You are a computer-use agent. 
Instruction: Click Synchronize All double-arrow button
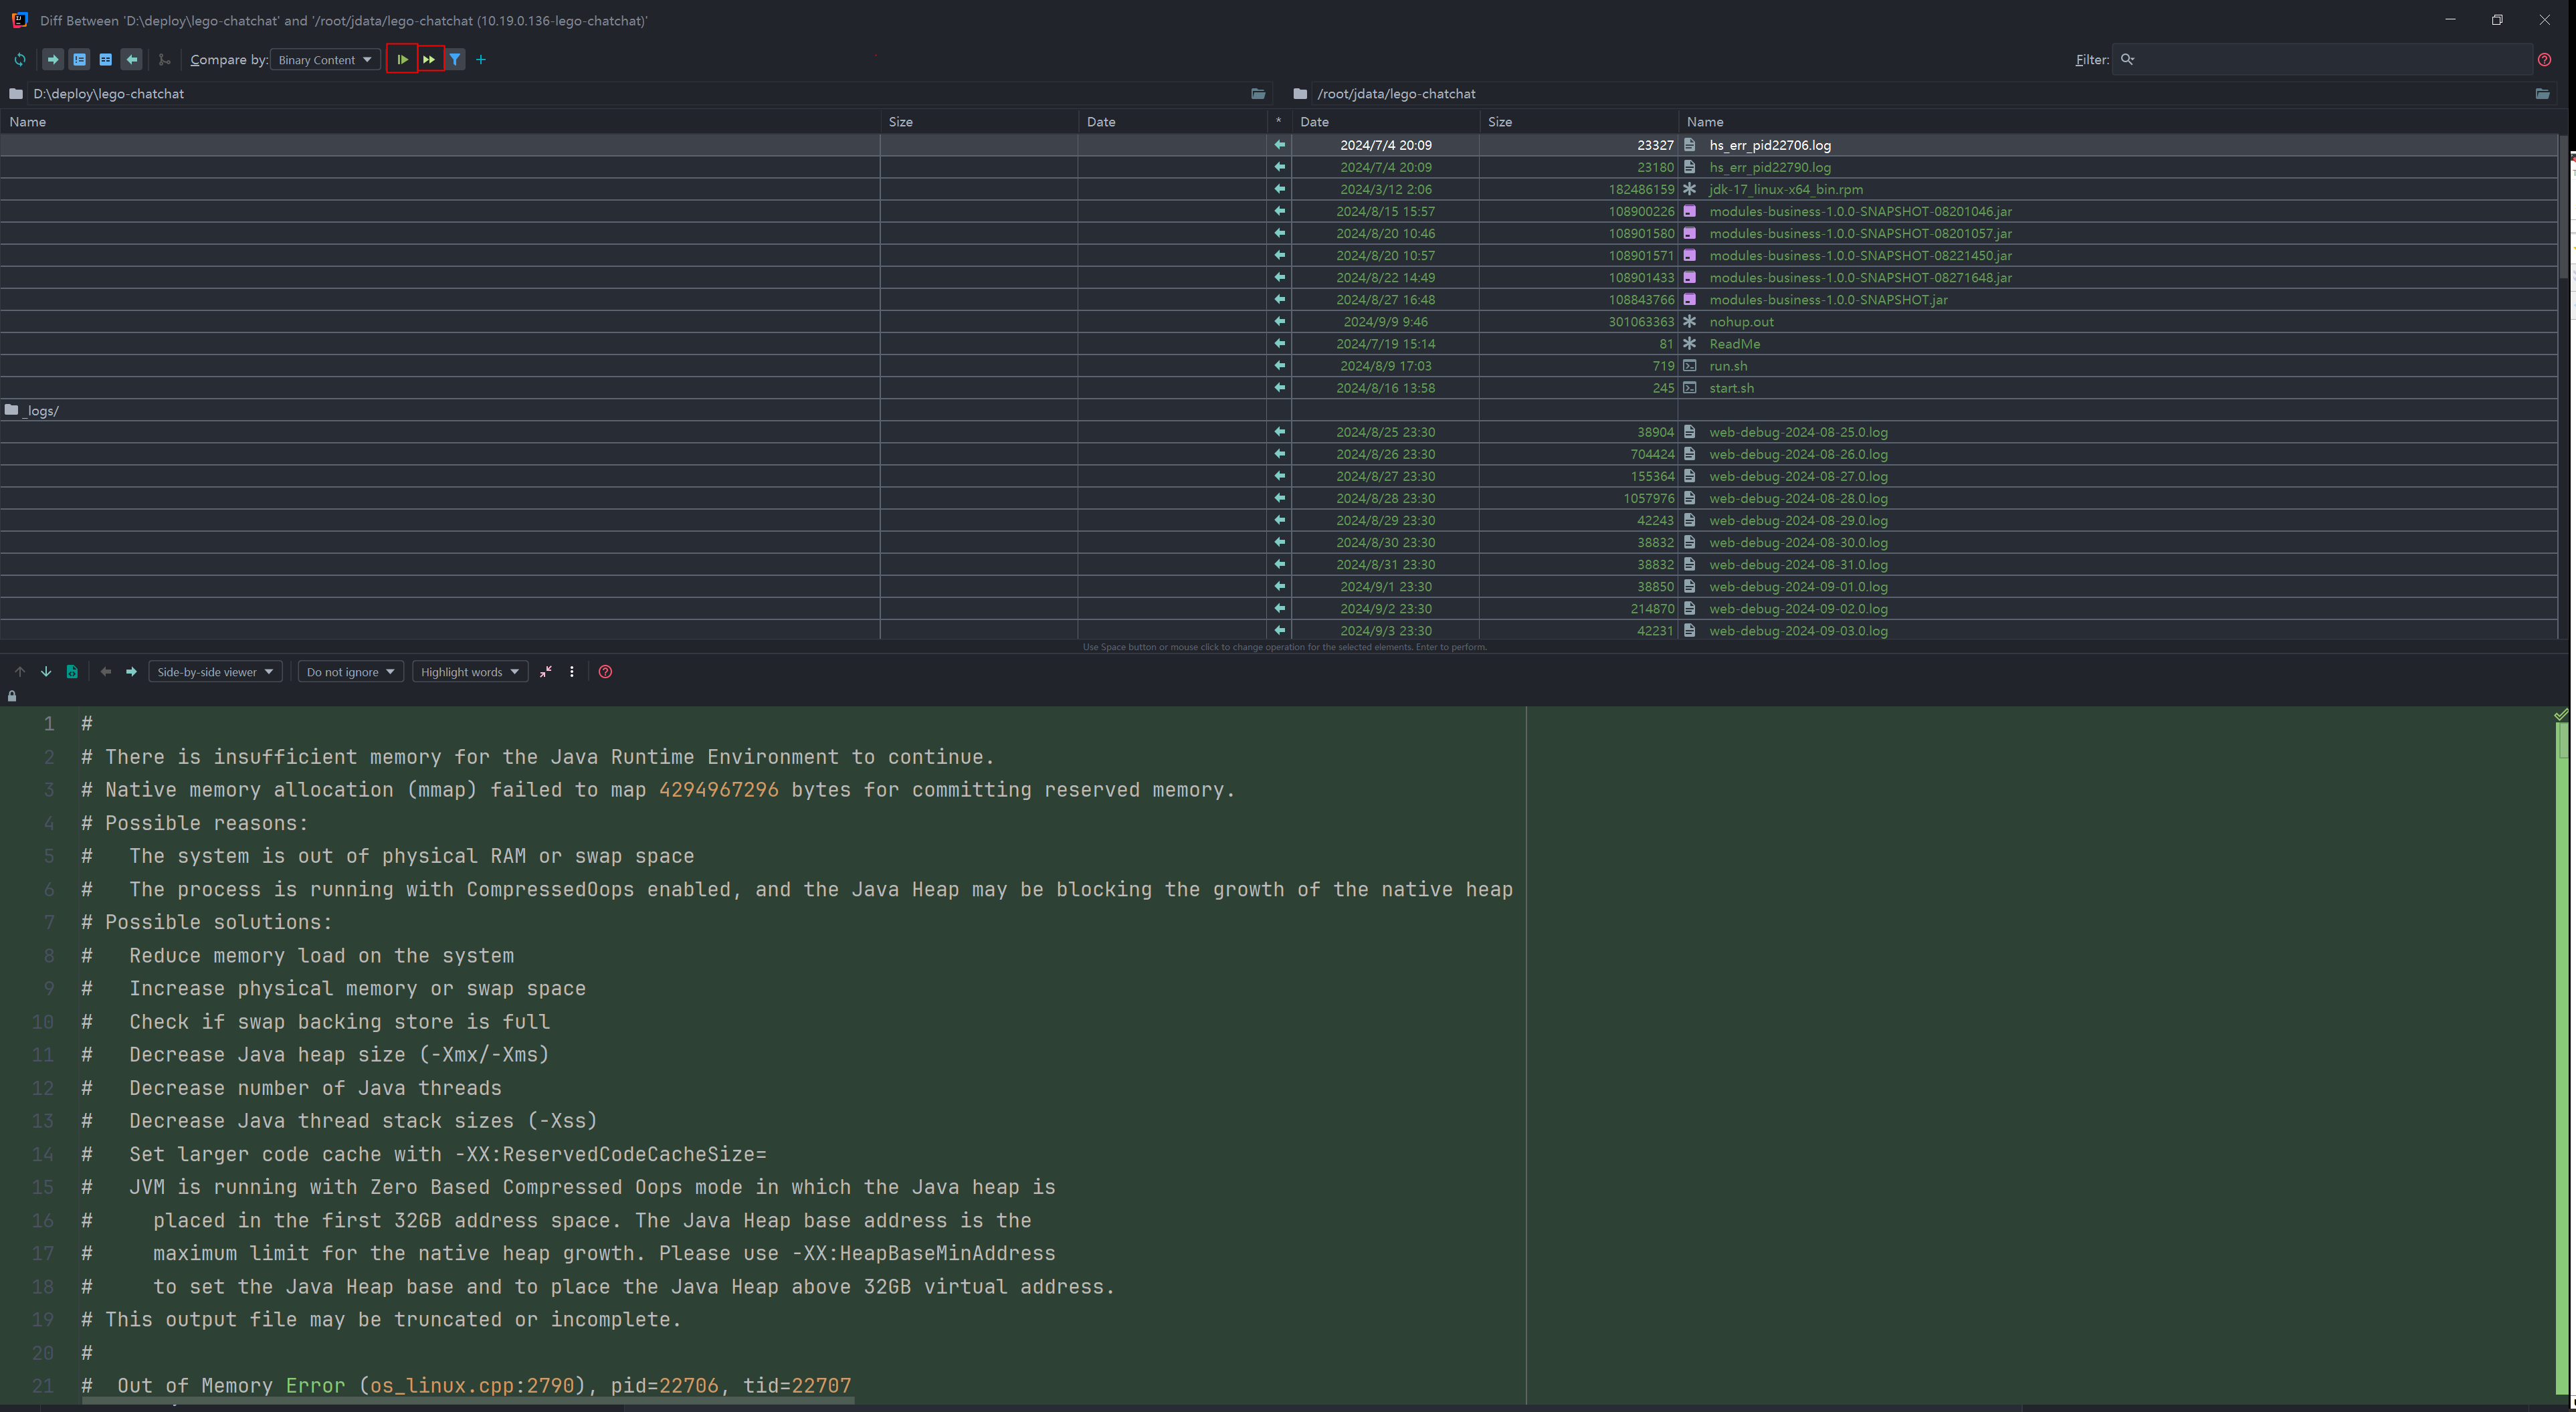tap(429, 60)
